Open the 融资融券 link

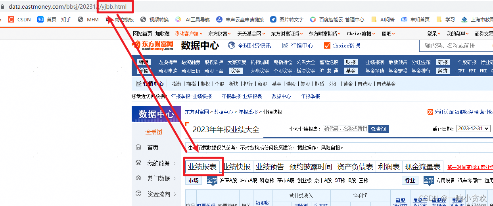(x=191, y=62)
